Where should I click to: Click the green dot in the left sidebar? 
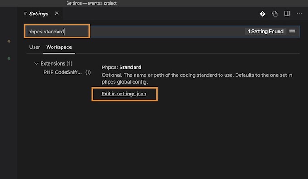9,58
